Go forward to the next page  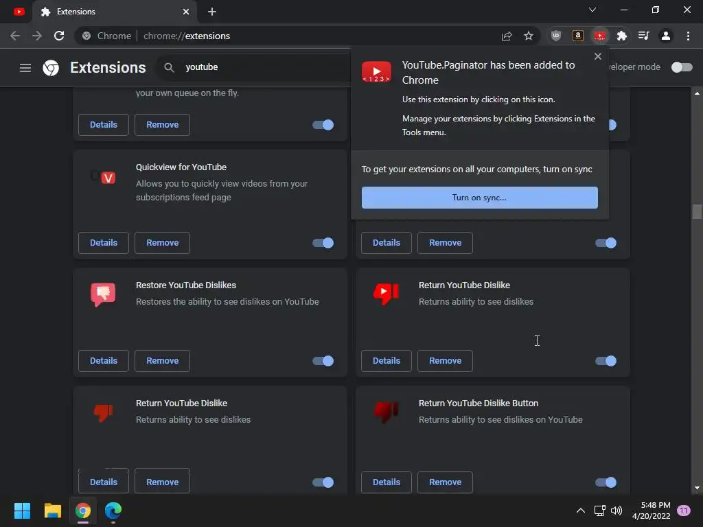[x=37, y=36]
